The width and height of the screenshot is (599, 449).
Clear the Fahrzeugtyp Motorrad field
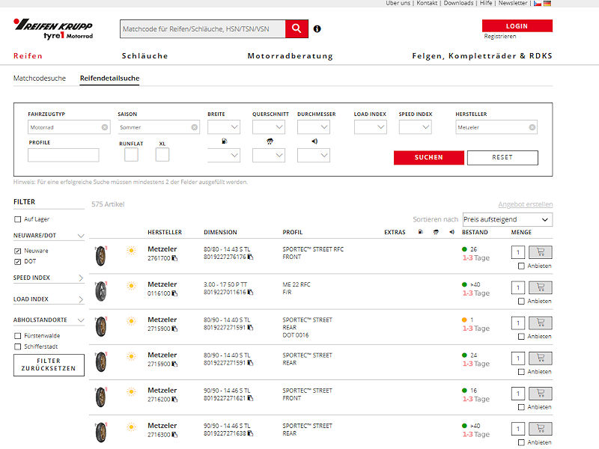coord(105,127)
